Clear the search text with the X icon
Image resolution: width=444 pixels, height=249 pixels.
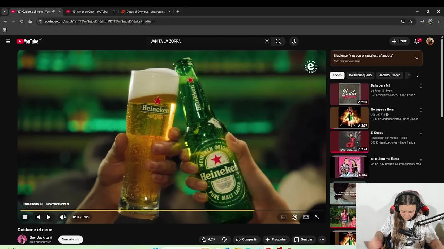[267, 41]
